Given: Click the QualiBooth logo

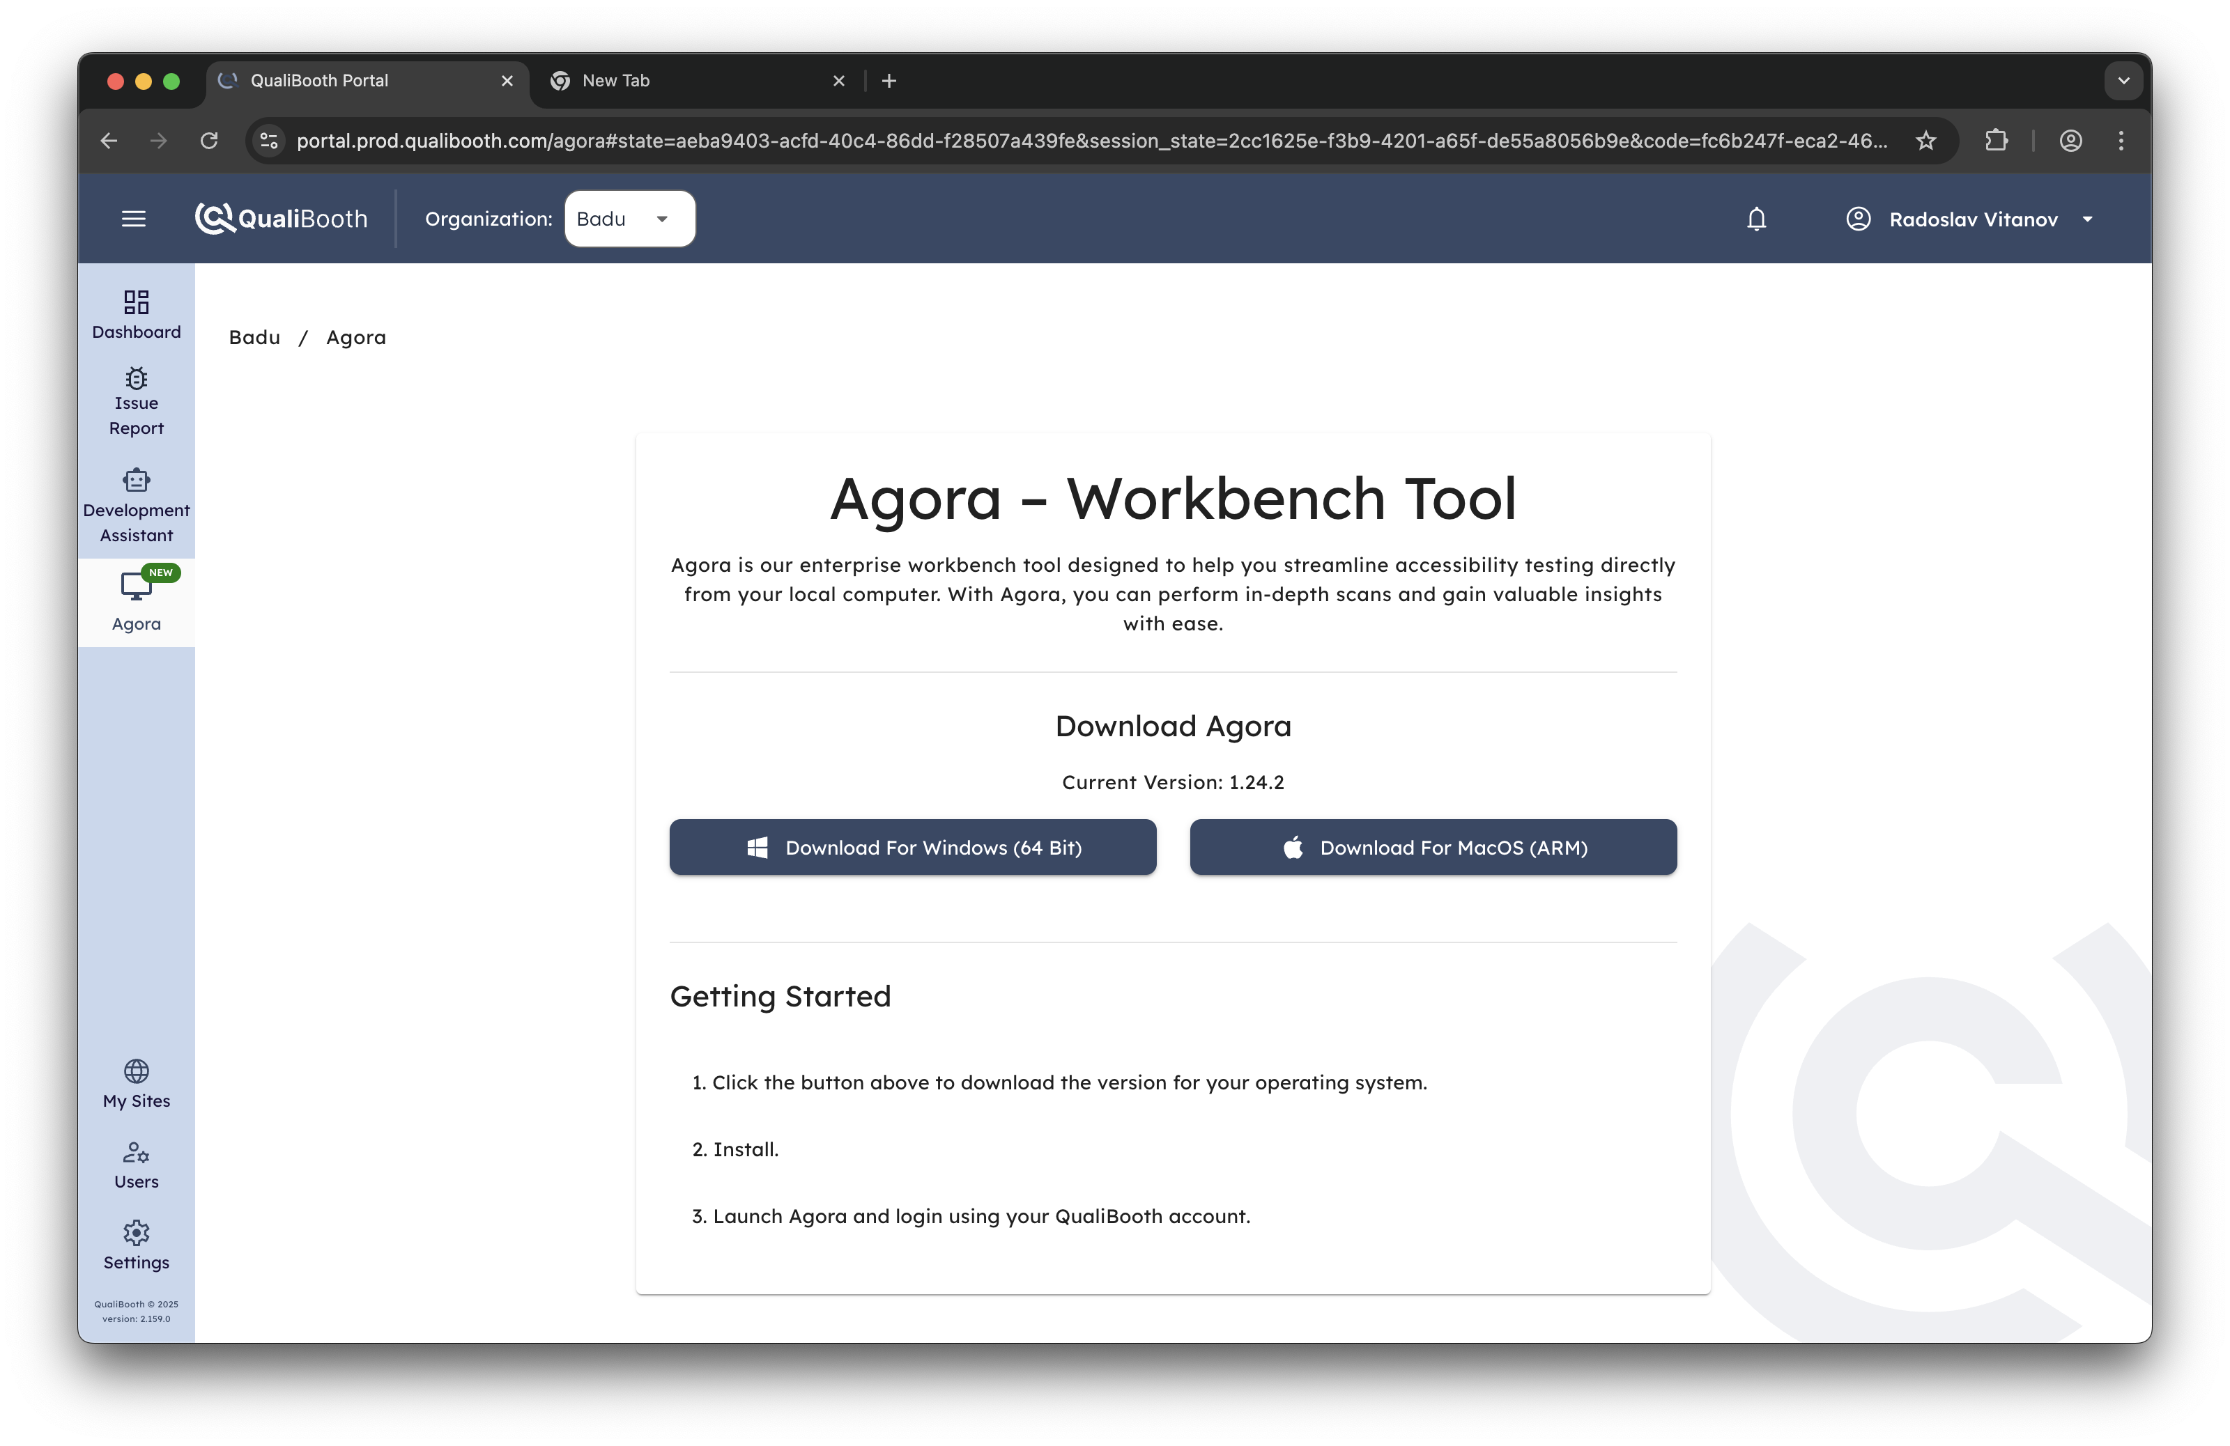Looking at the screenshot, I should pos(281,219).
